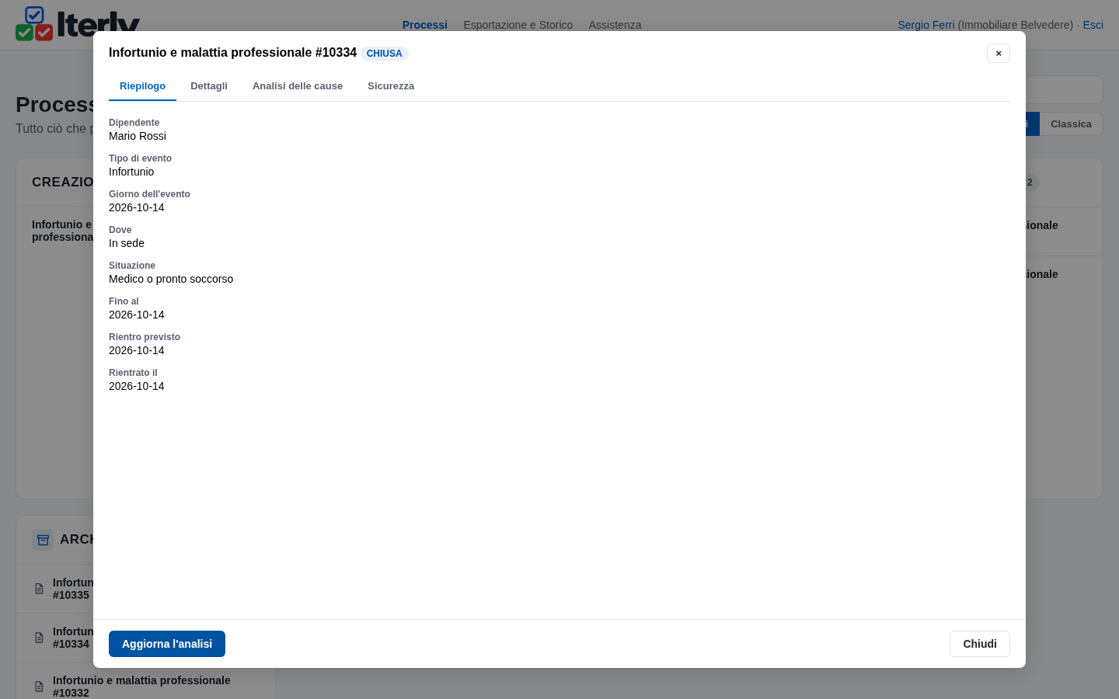
Task: Click the archive box icon
Action: [43, 540]
